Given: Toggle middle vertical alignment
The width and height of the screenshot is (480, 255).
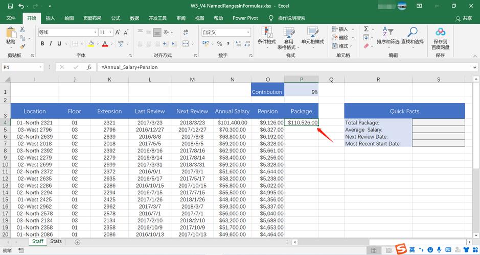Looking at the screenshot, I should [x=149, y=32].
